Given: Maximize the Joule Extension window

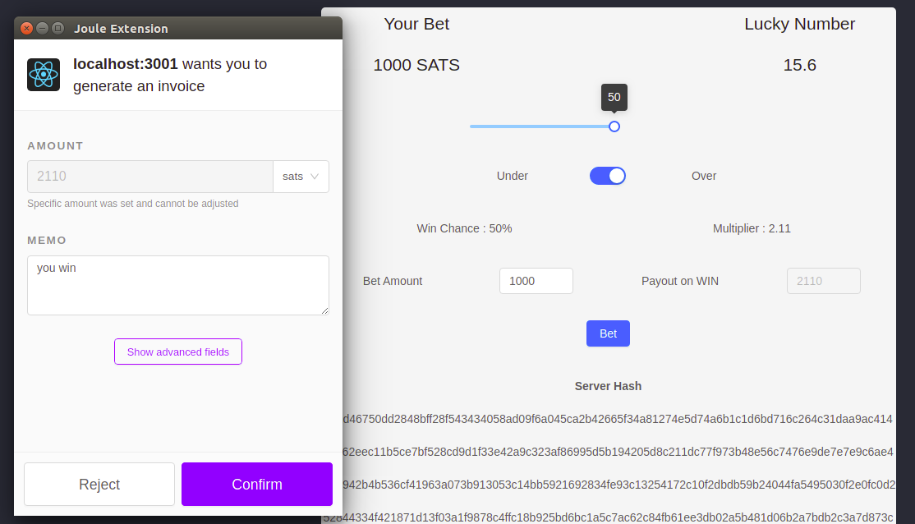Looking at the screenshot, I should [57, 28].
